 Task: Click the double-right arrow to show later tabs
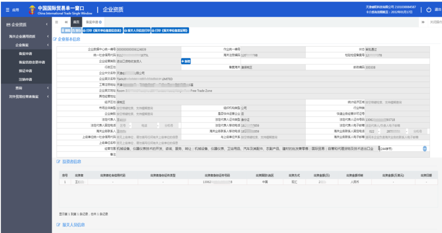pyautogui.click(x=423, y=22)
